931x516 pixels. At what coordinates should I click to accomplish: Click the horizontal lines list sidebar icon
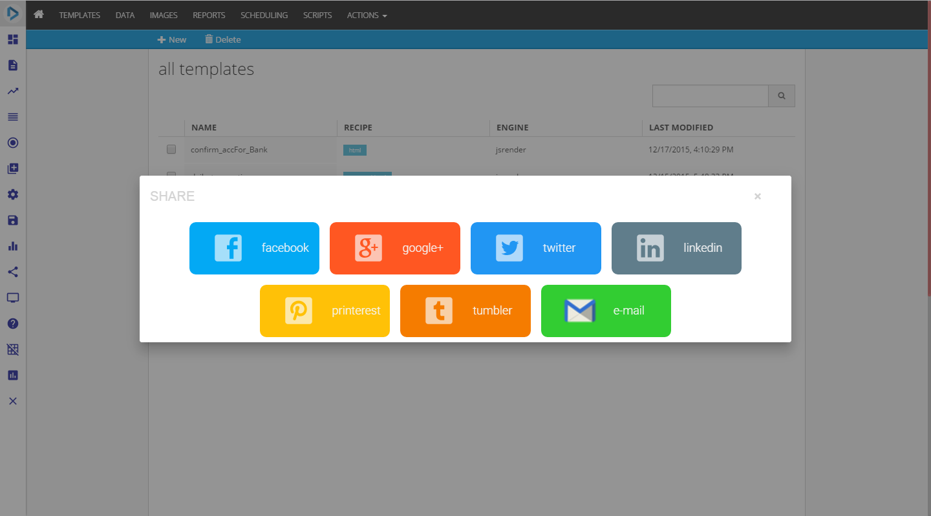(x=13, y=117)
